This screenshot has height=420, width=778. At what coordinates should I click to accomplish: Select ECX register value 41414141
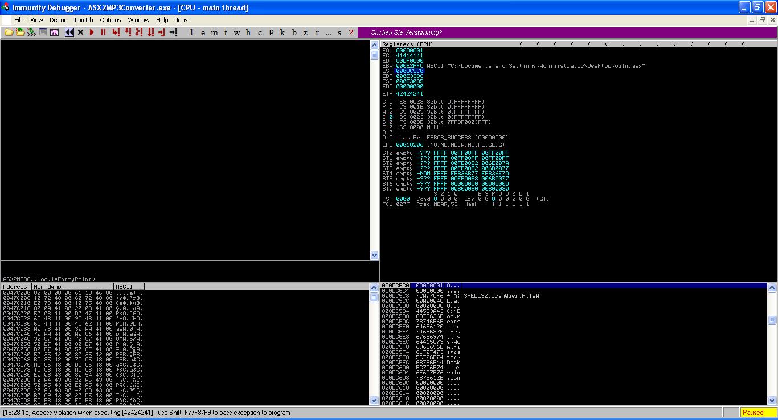pyautogui.click(x=410, y=55)
